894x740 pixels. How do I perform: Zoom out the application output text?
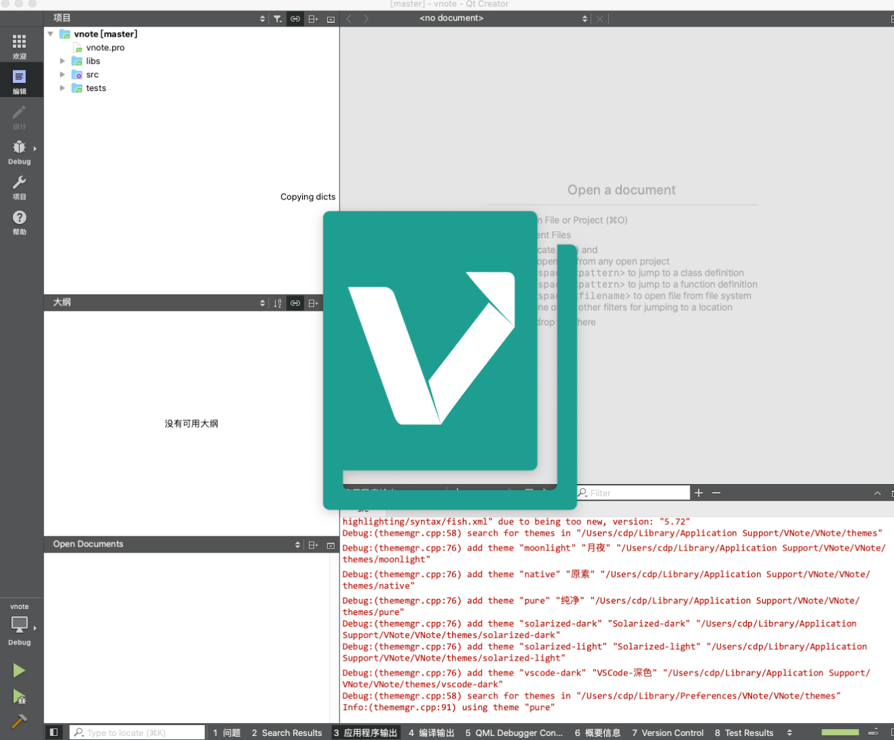coord(716,493)
